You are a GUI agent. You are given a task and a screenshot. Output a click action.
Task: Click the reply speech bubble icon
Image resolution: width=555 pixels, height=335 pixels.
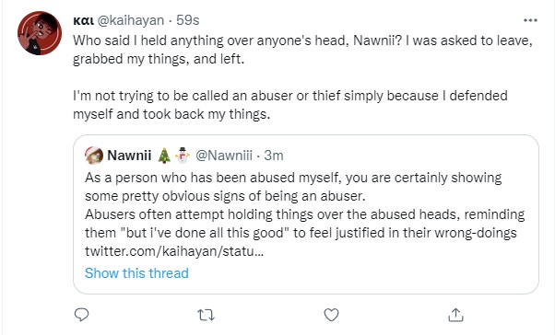click(x=81, y=315)
